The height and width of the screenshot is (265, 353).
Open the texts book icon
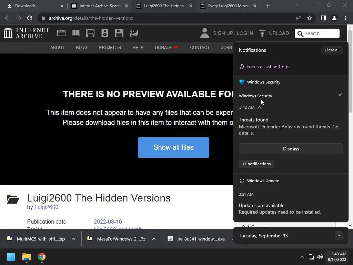click(75, 33)
